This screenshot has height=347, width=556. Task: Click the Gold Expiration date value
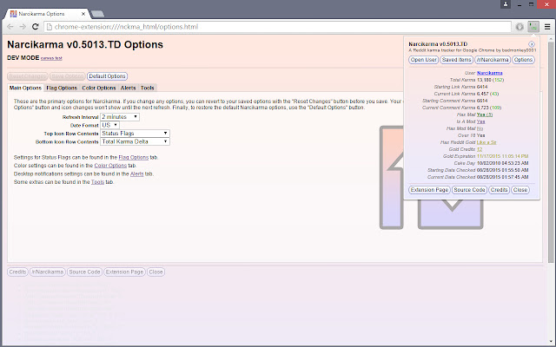(x=502, y=156)
